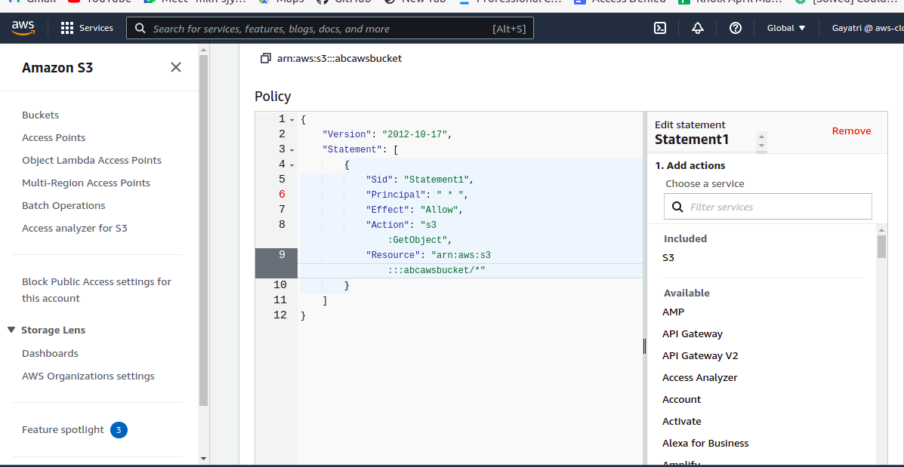This screenshot has width=904, height=467.
Task: Close the Amazon S3 side panel
Action: (x=176, y=67)
